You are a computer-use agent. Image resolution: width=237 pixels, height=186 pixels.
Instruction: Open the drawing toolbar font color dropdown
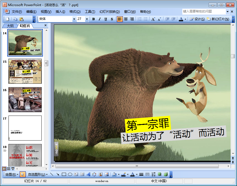click(x=137, y=174)
